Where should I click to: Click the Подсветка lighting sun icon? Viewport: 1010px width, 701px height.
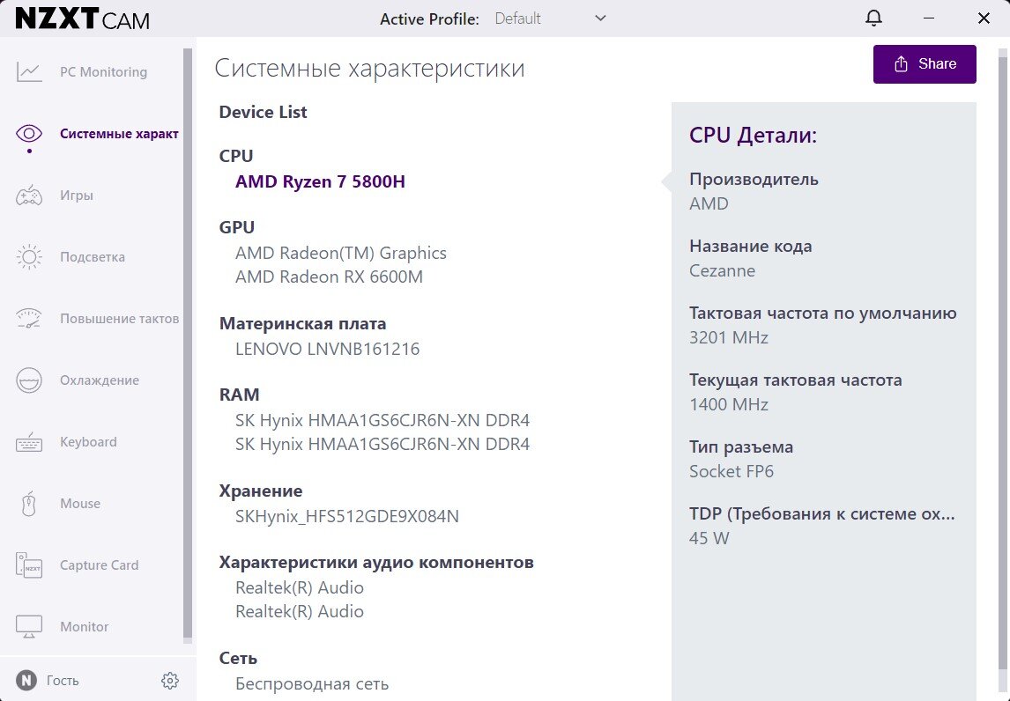click(x=29, y=256)
